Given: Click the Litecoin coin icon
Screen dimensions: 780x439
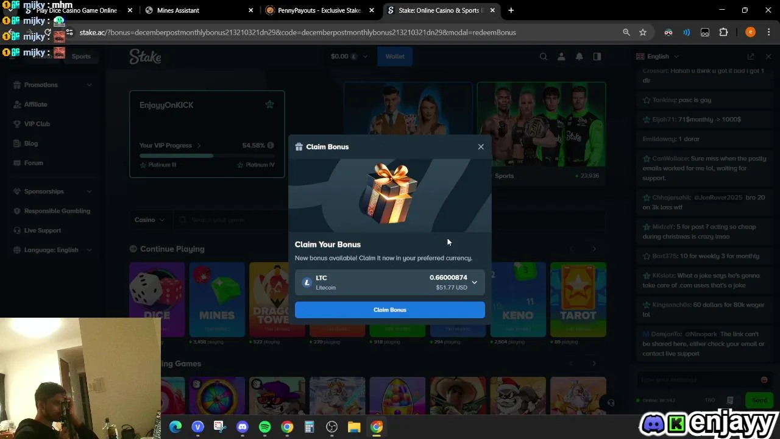Looking at the screenshot, I should [307, 282].
